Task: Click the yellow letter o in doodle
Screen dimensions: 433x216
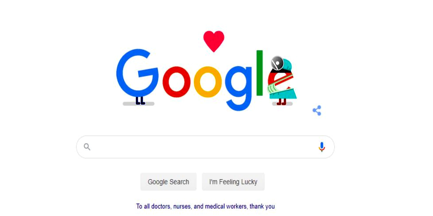Action: [x=208, y=82]
